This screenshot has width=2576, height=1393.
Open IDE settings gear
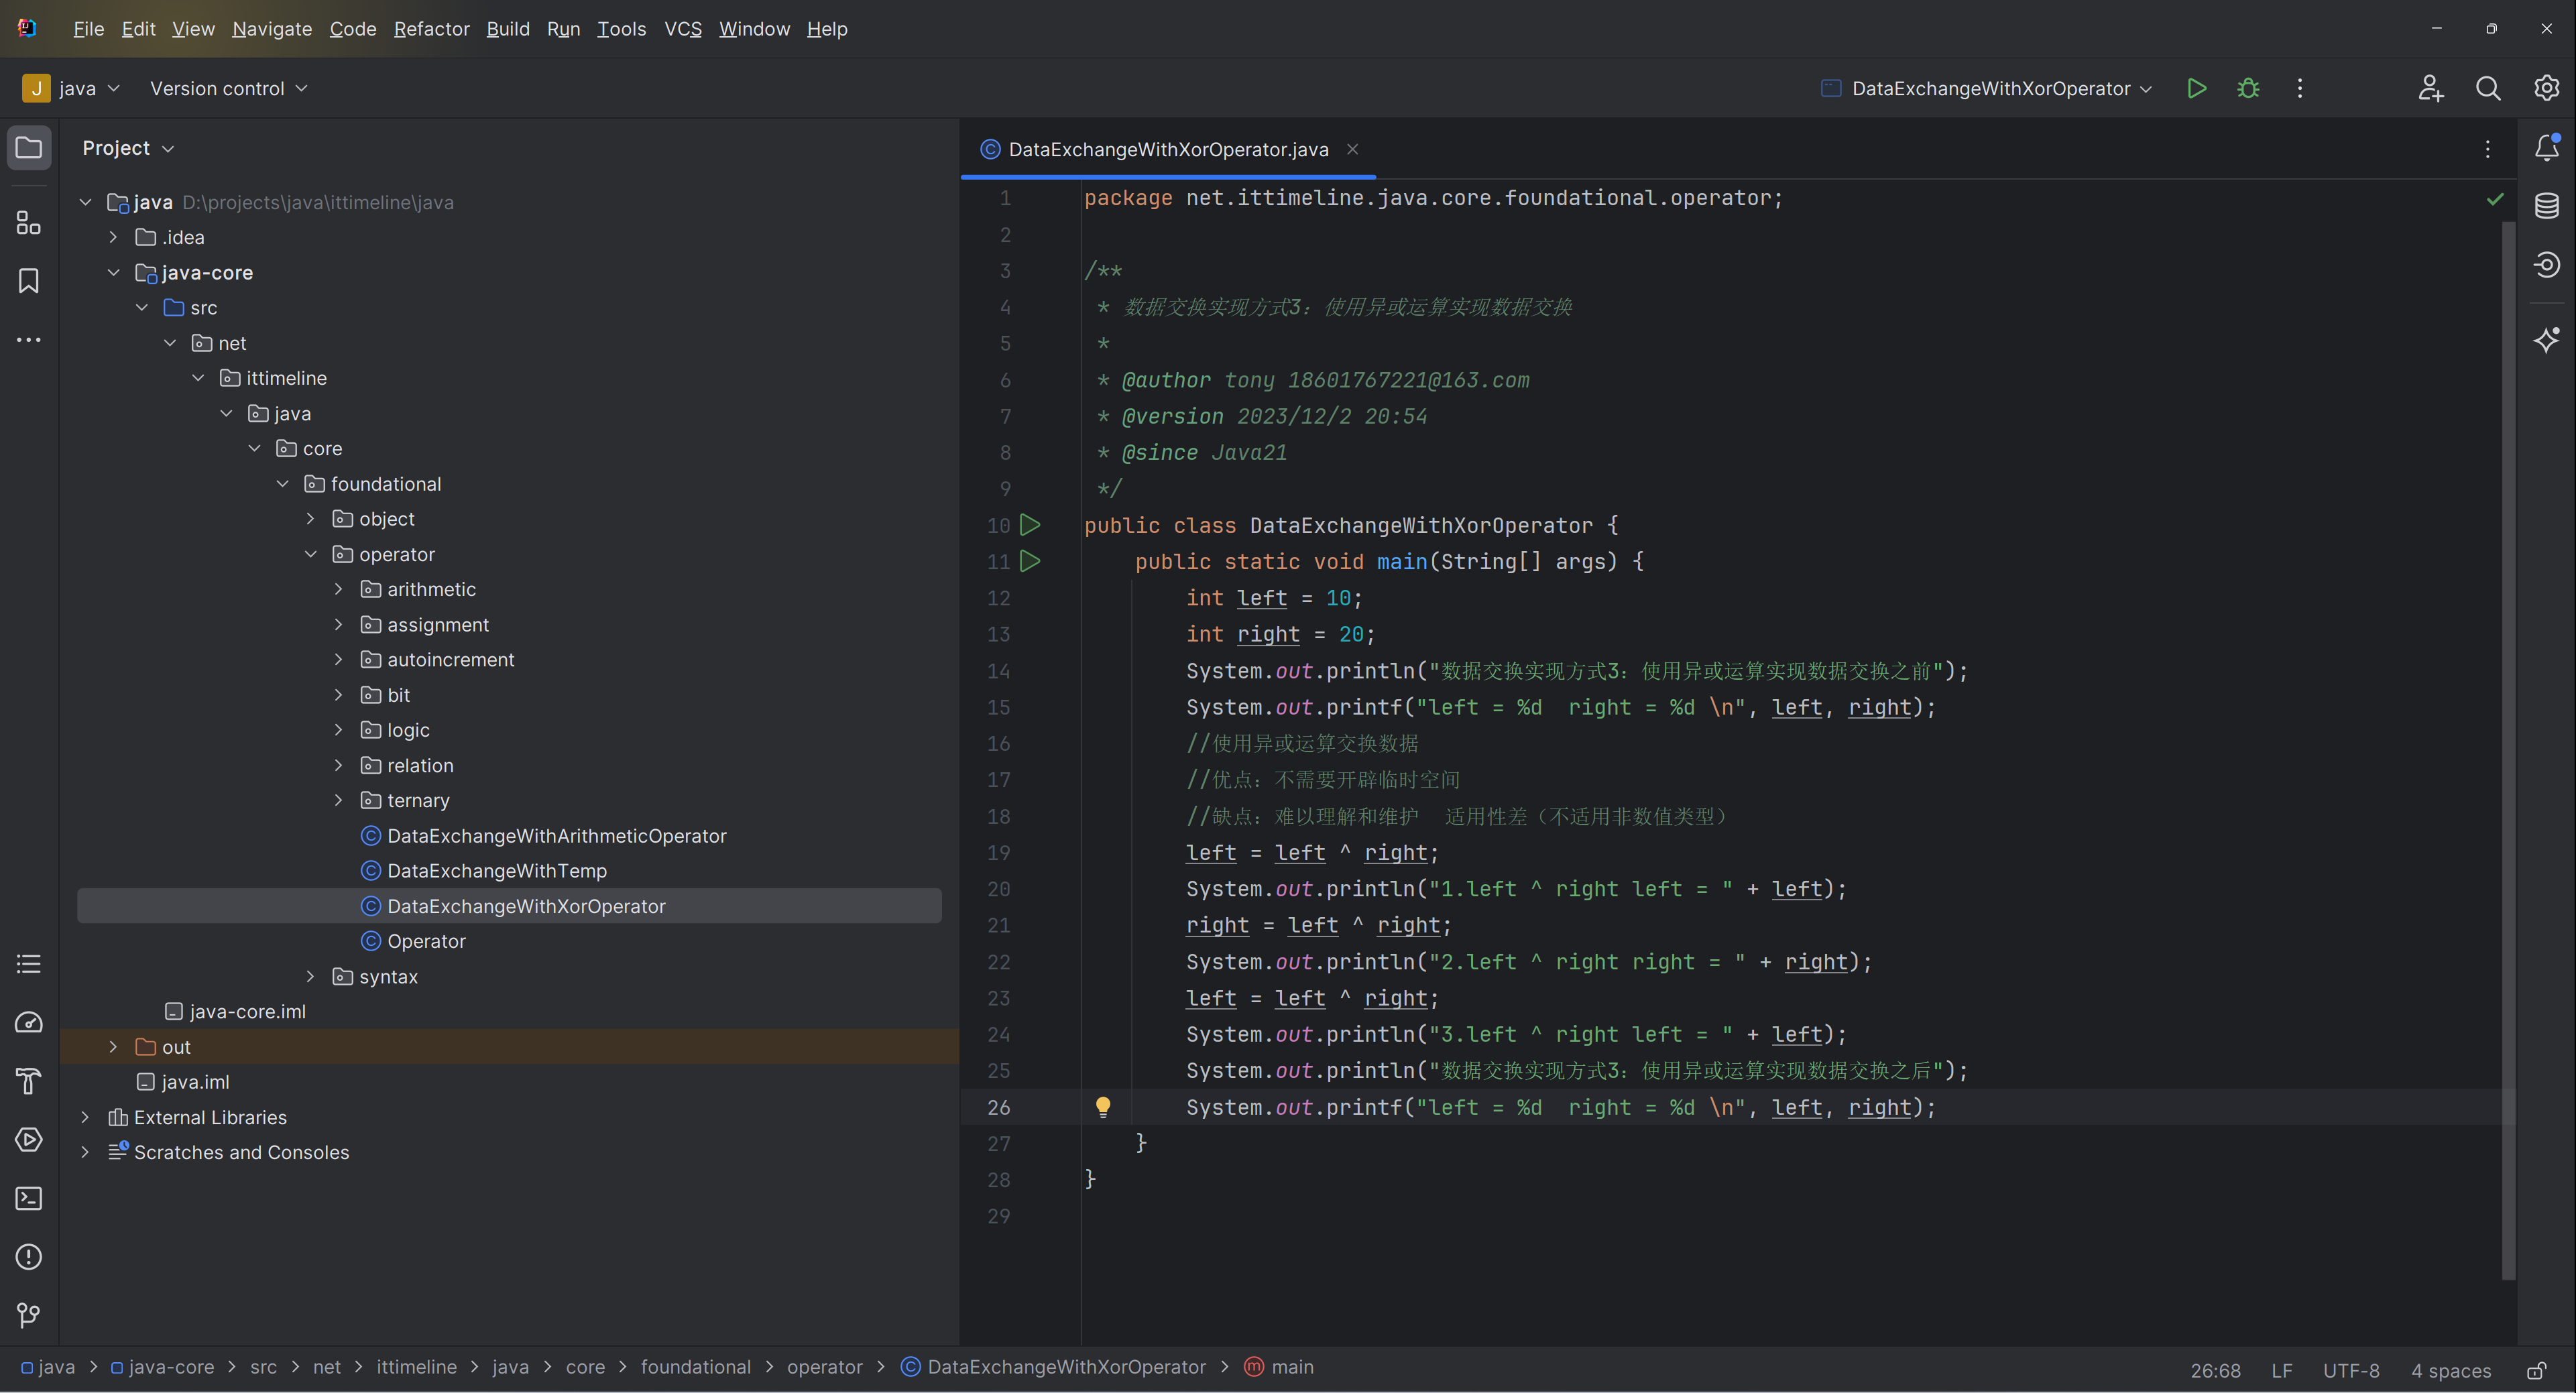(x=2546, y=88)
